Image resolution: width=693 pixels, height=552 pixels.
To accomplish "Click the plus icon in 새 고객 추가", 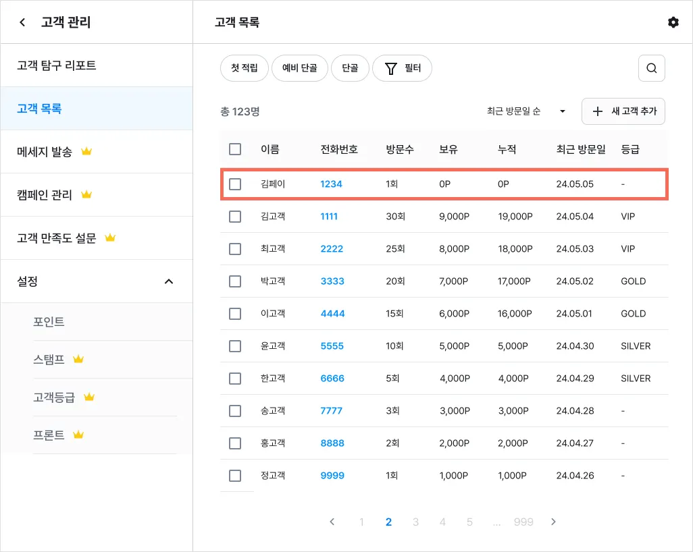I will point(598,111).
